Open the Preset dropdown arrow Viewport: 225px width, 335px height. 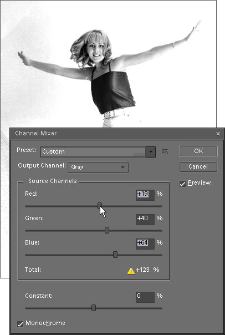(x=151, y=152)
